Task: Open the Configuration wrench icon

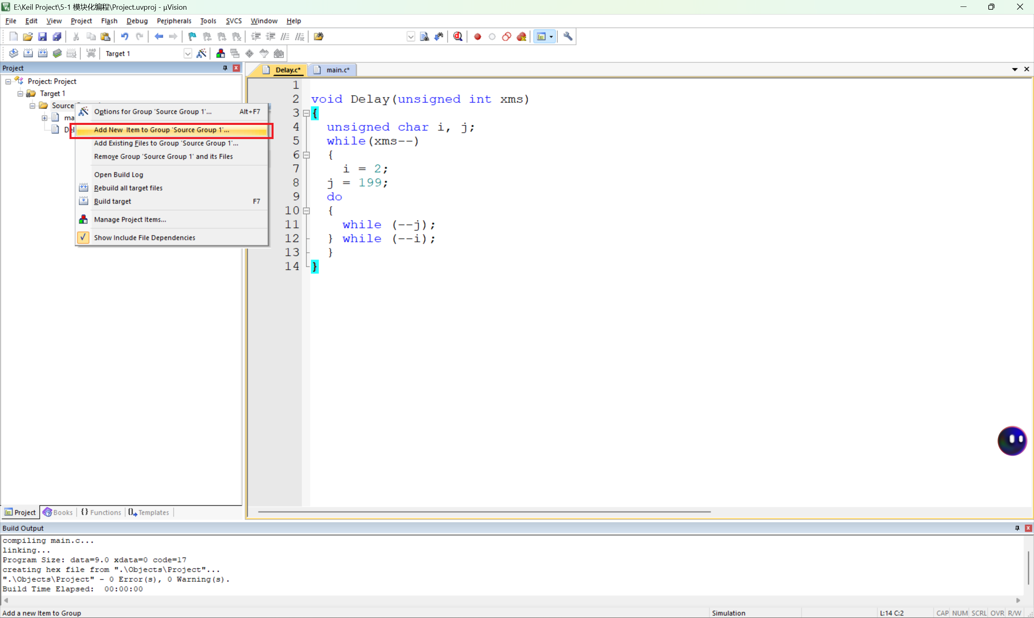Action: pyautogui.click(x=568, y=37)
